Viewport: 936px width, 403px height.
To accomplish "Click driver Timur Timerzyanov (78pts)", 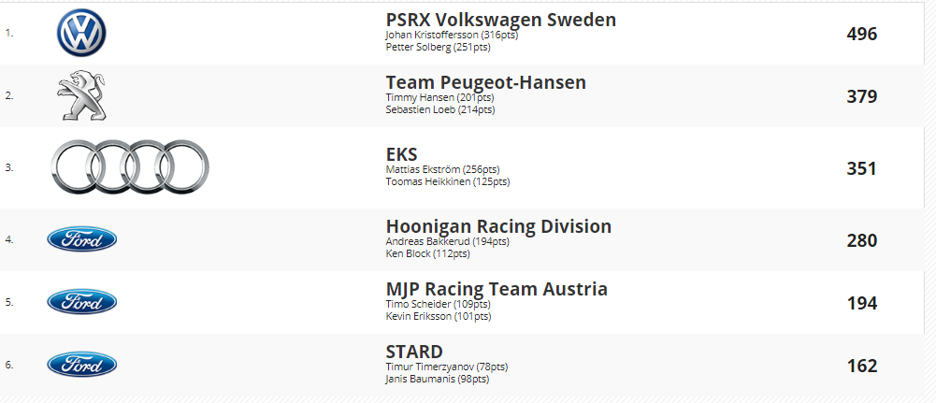I will (446, 367).
